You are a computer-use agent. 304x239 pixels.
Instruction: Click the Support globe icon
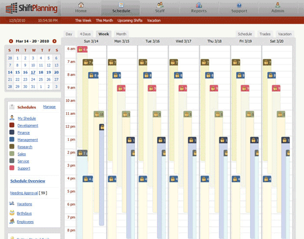pos(239,5)
